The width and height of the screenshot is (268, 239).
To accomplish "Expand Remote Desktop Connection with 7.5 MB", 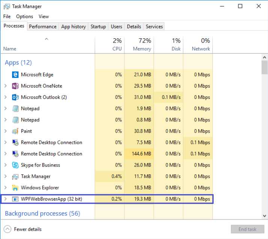I will coord(6,142).
